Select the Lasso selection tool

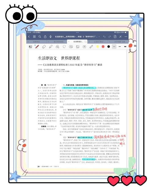coord(64,47)
